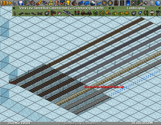Open road construction toolbar

tap(122, 3)
